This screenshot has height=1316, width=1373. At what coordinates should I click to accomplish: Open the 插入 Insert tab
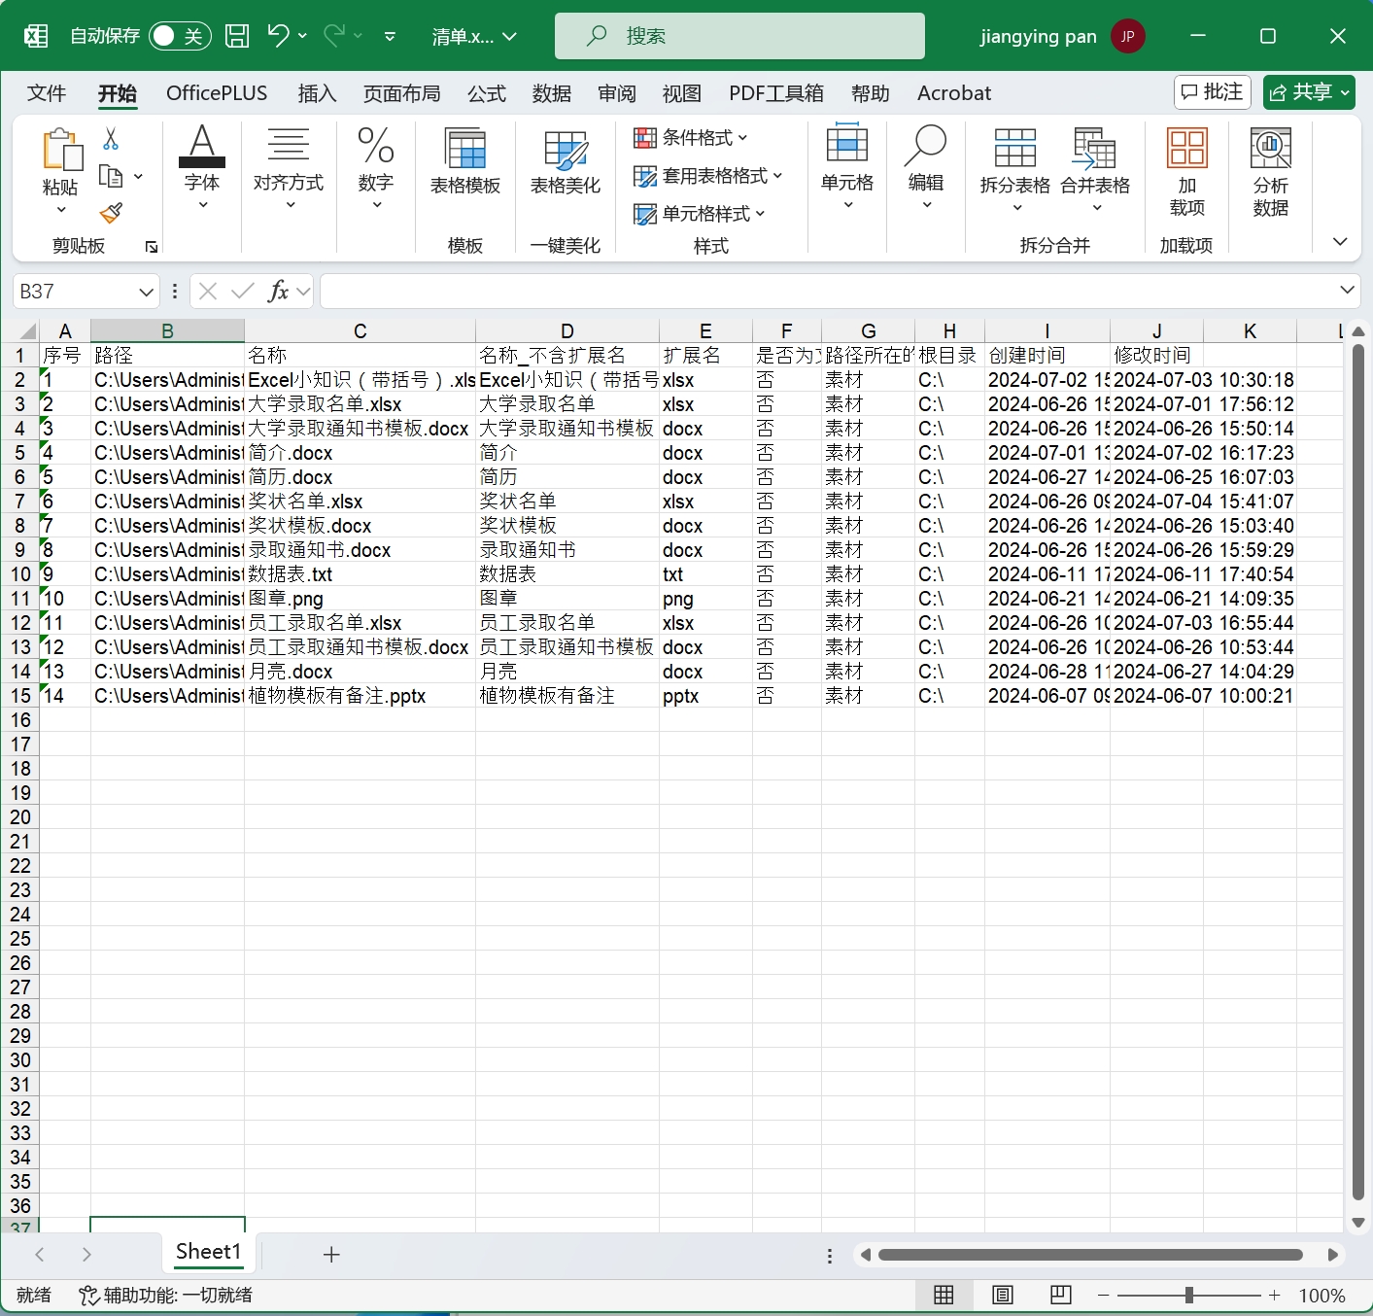(317, 93)
